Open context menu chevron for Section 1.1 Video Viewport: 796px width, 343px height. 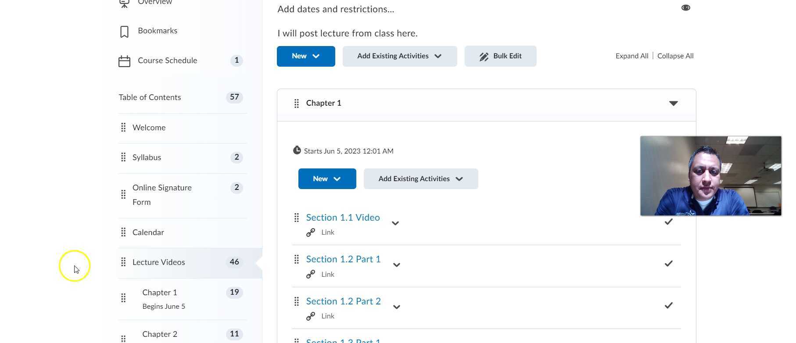tap(395, 223)
